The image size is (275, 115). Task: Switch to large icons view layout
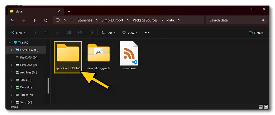pos(266,107)
